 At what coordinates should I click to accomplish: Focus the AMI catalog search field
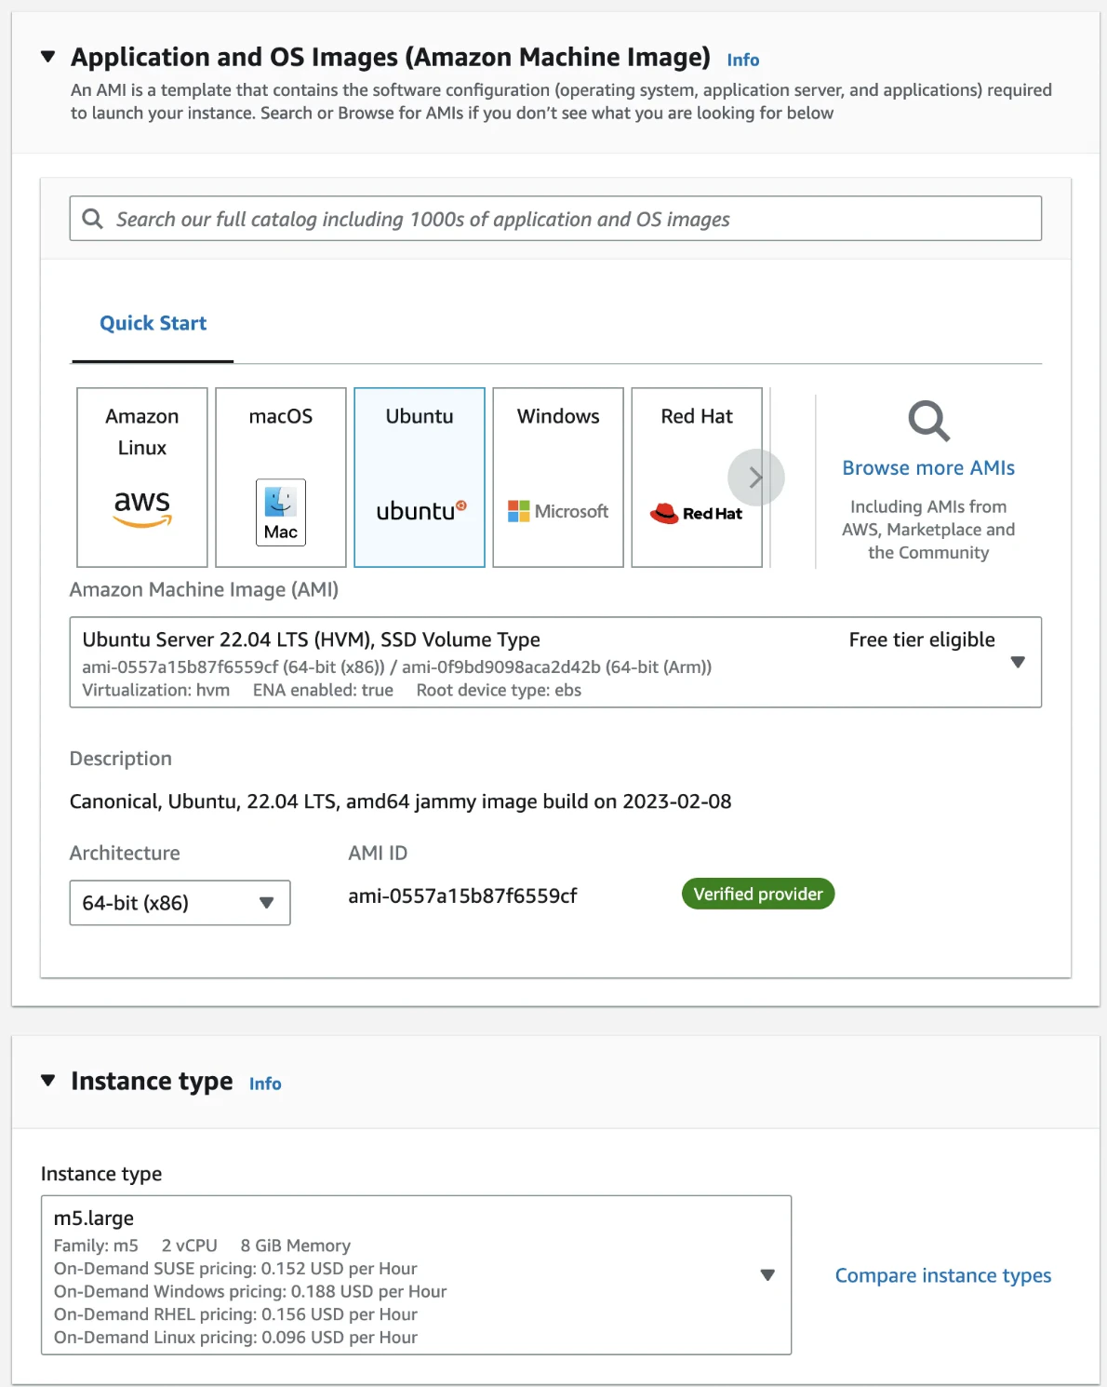point(555,219)
